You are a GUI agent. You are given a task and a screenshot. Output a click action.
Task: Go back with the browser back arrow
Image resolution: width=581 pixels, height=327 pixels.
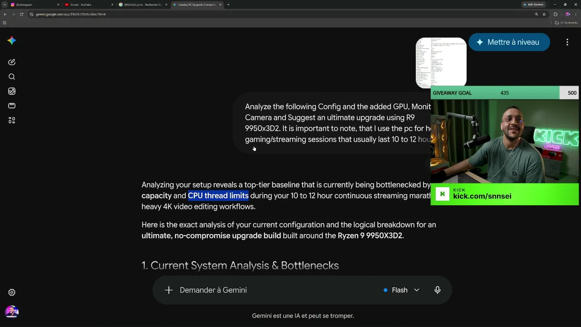pyautogui.click(x=5, y=14)
